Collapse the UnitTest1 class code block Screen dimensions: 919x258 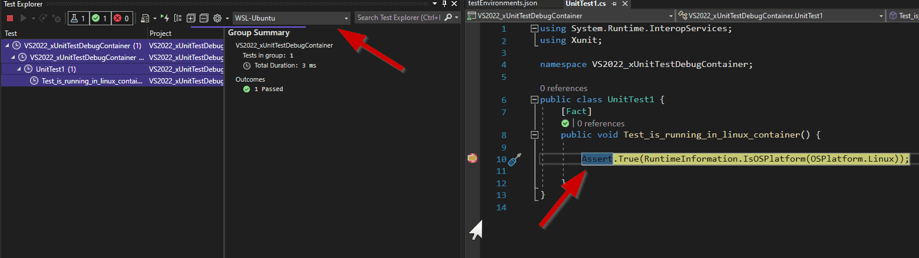[x=534, y=100]
